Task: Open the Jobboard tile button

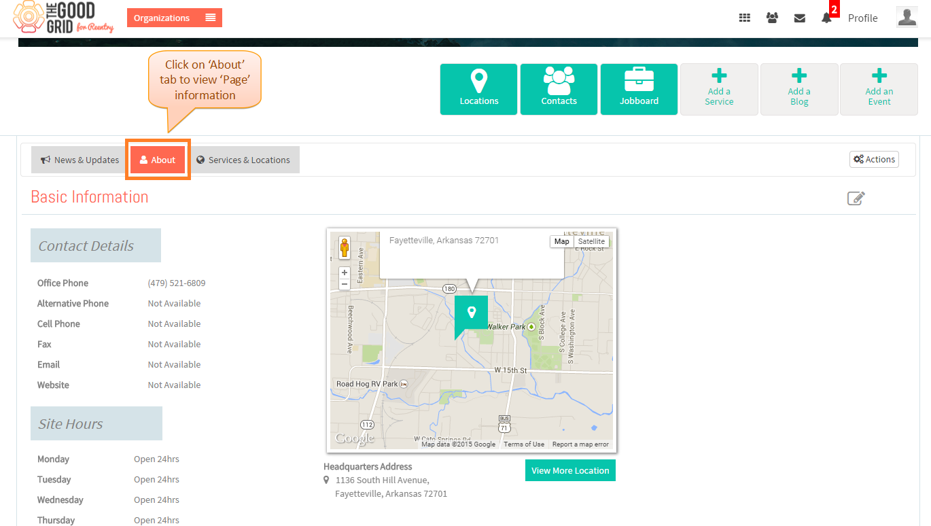Action: click(639, 89)
